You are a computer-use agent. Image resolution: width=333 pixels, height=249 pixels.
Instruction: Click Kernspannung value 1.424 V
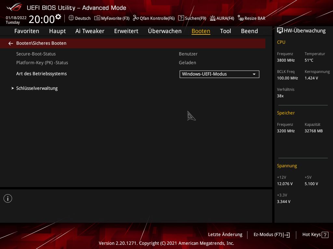[311, 78]
